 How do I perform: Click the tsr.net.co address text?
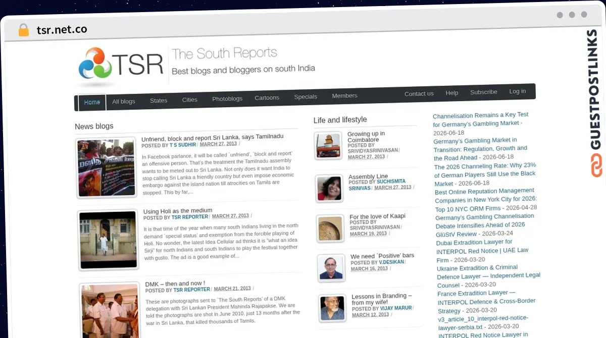pyautogui.click(x=62, y=29)
